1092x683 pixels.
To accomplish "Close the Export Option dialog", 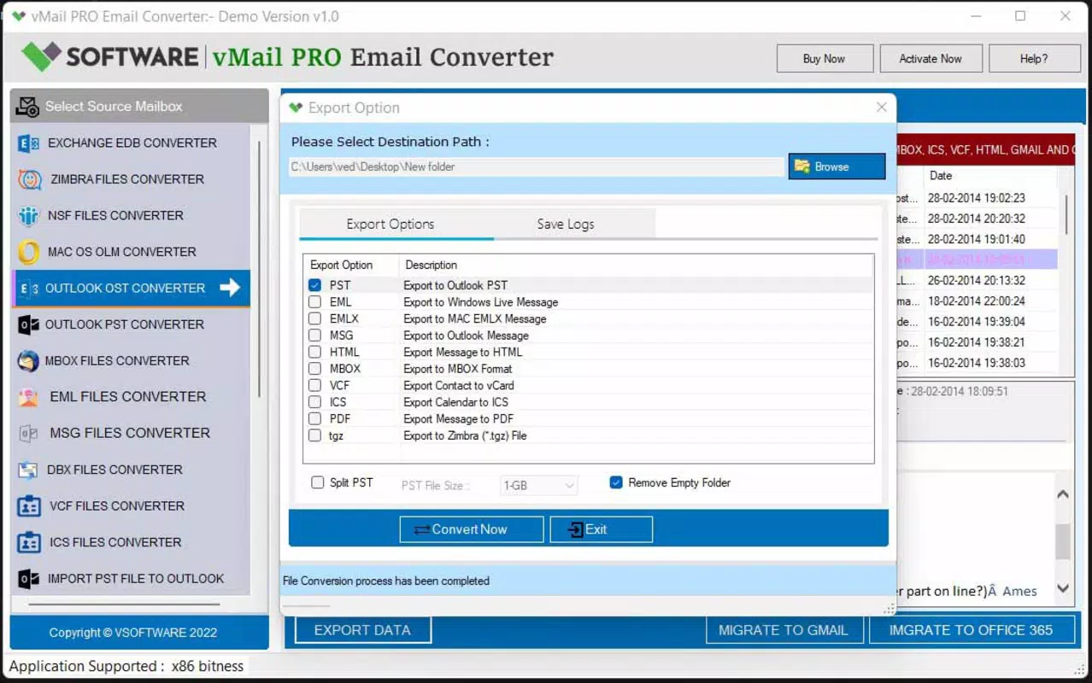I will (882, 107).
